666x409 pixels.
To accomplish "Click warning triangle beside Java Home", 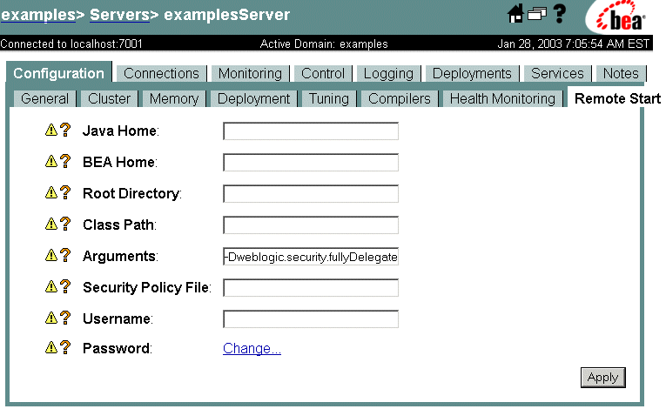I will coord(51,130).
